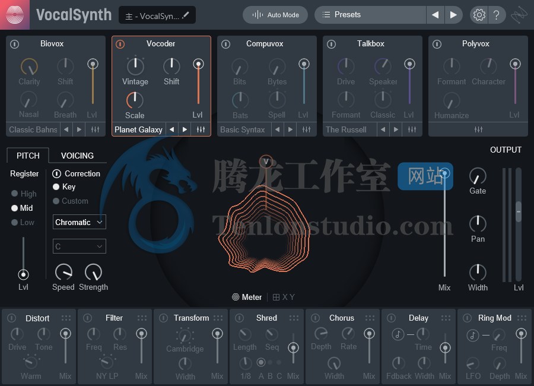The image size is (534, 386).
Task: Open the settings gear icon
Action: tap(479, 15)
